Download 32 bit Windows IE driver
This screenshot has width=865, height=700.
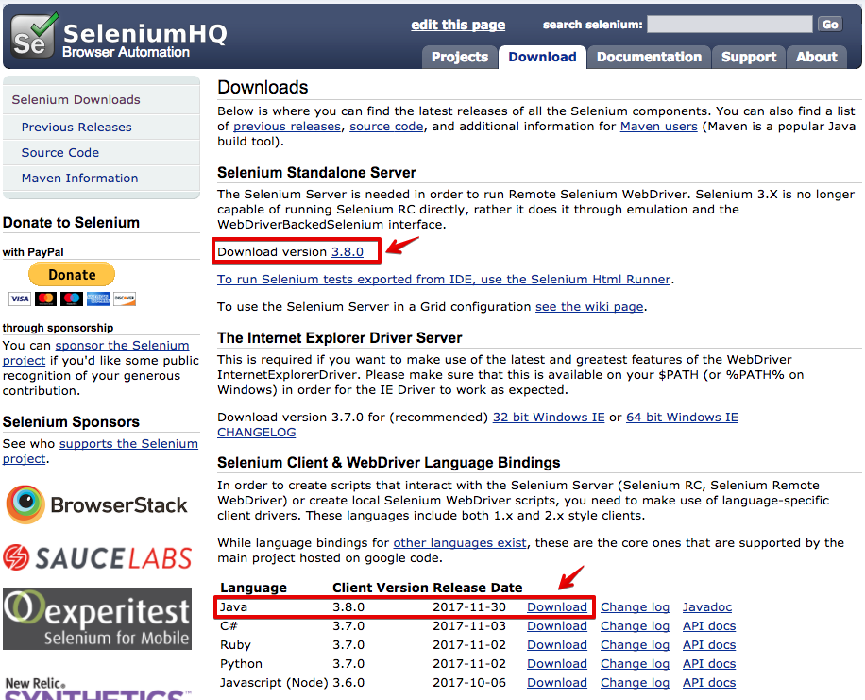click(x=549, y=418)
